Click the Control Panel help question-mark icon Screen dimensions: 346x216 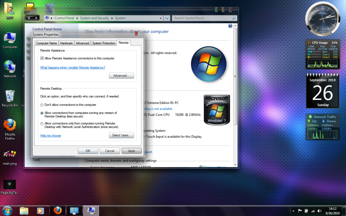click(x=230, y=26)
